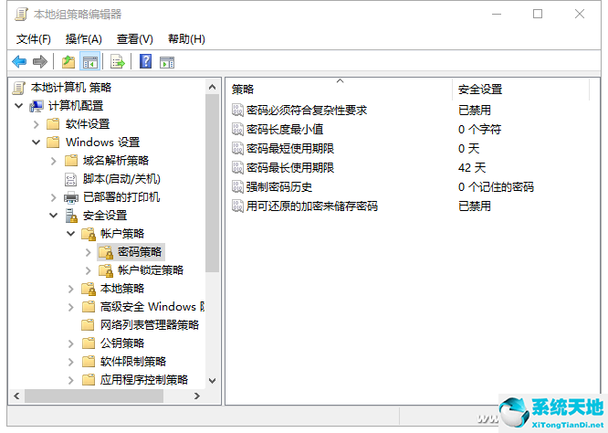Expand the 已部署的打印机 node

point(54,197)
